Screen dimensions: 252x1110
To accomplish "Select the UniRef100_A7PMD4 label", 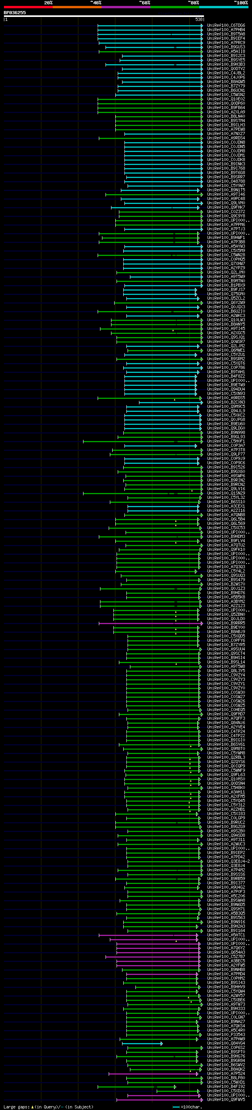I will (x=226, y=974).
